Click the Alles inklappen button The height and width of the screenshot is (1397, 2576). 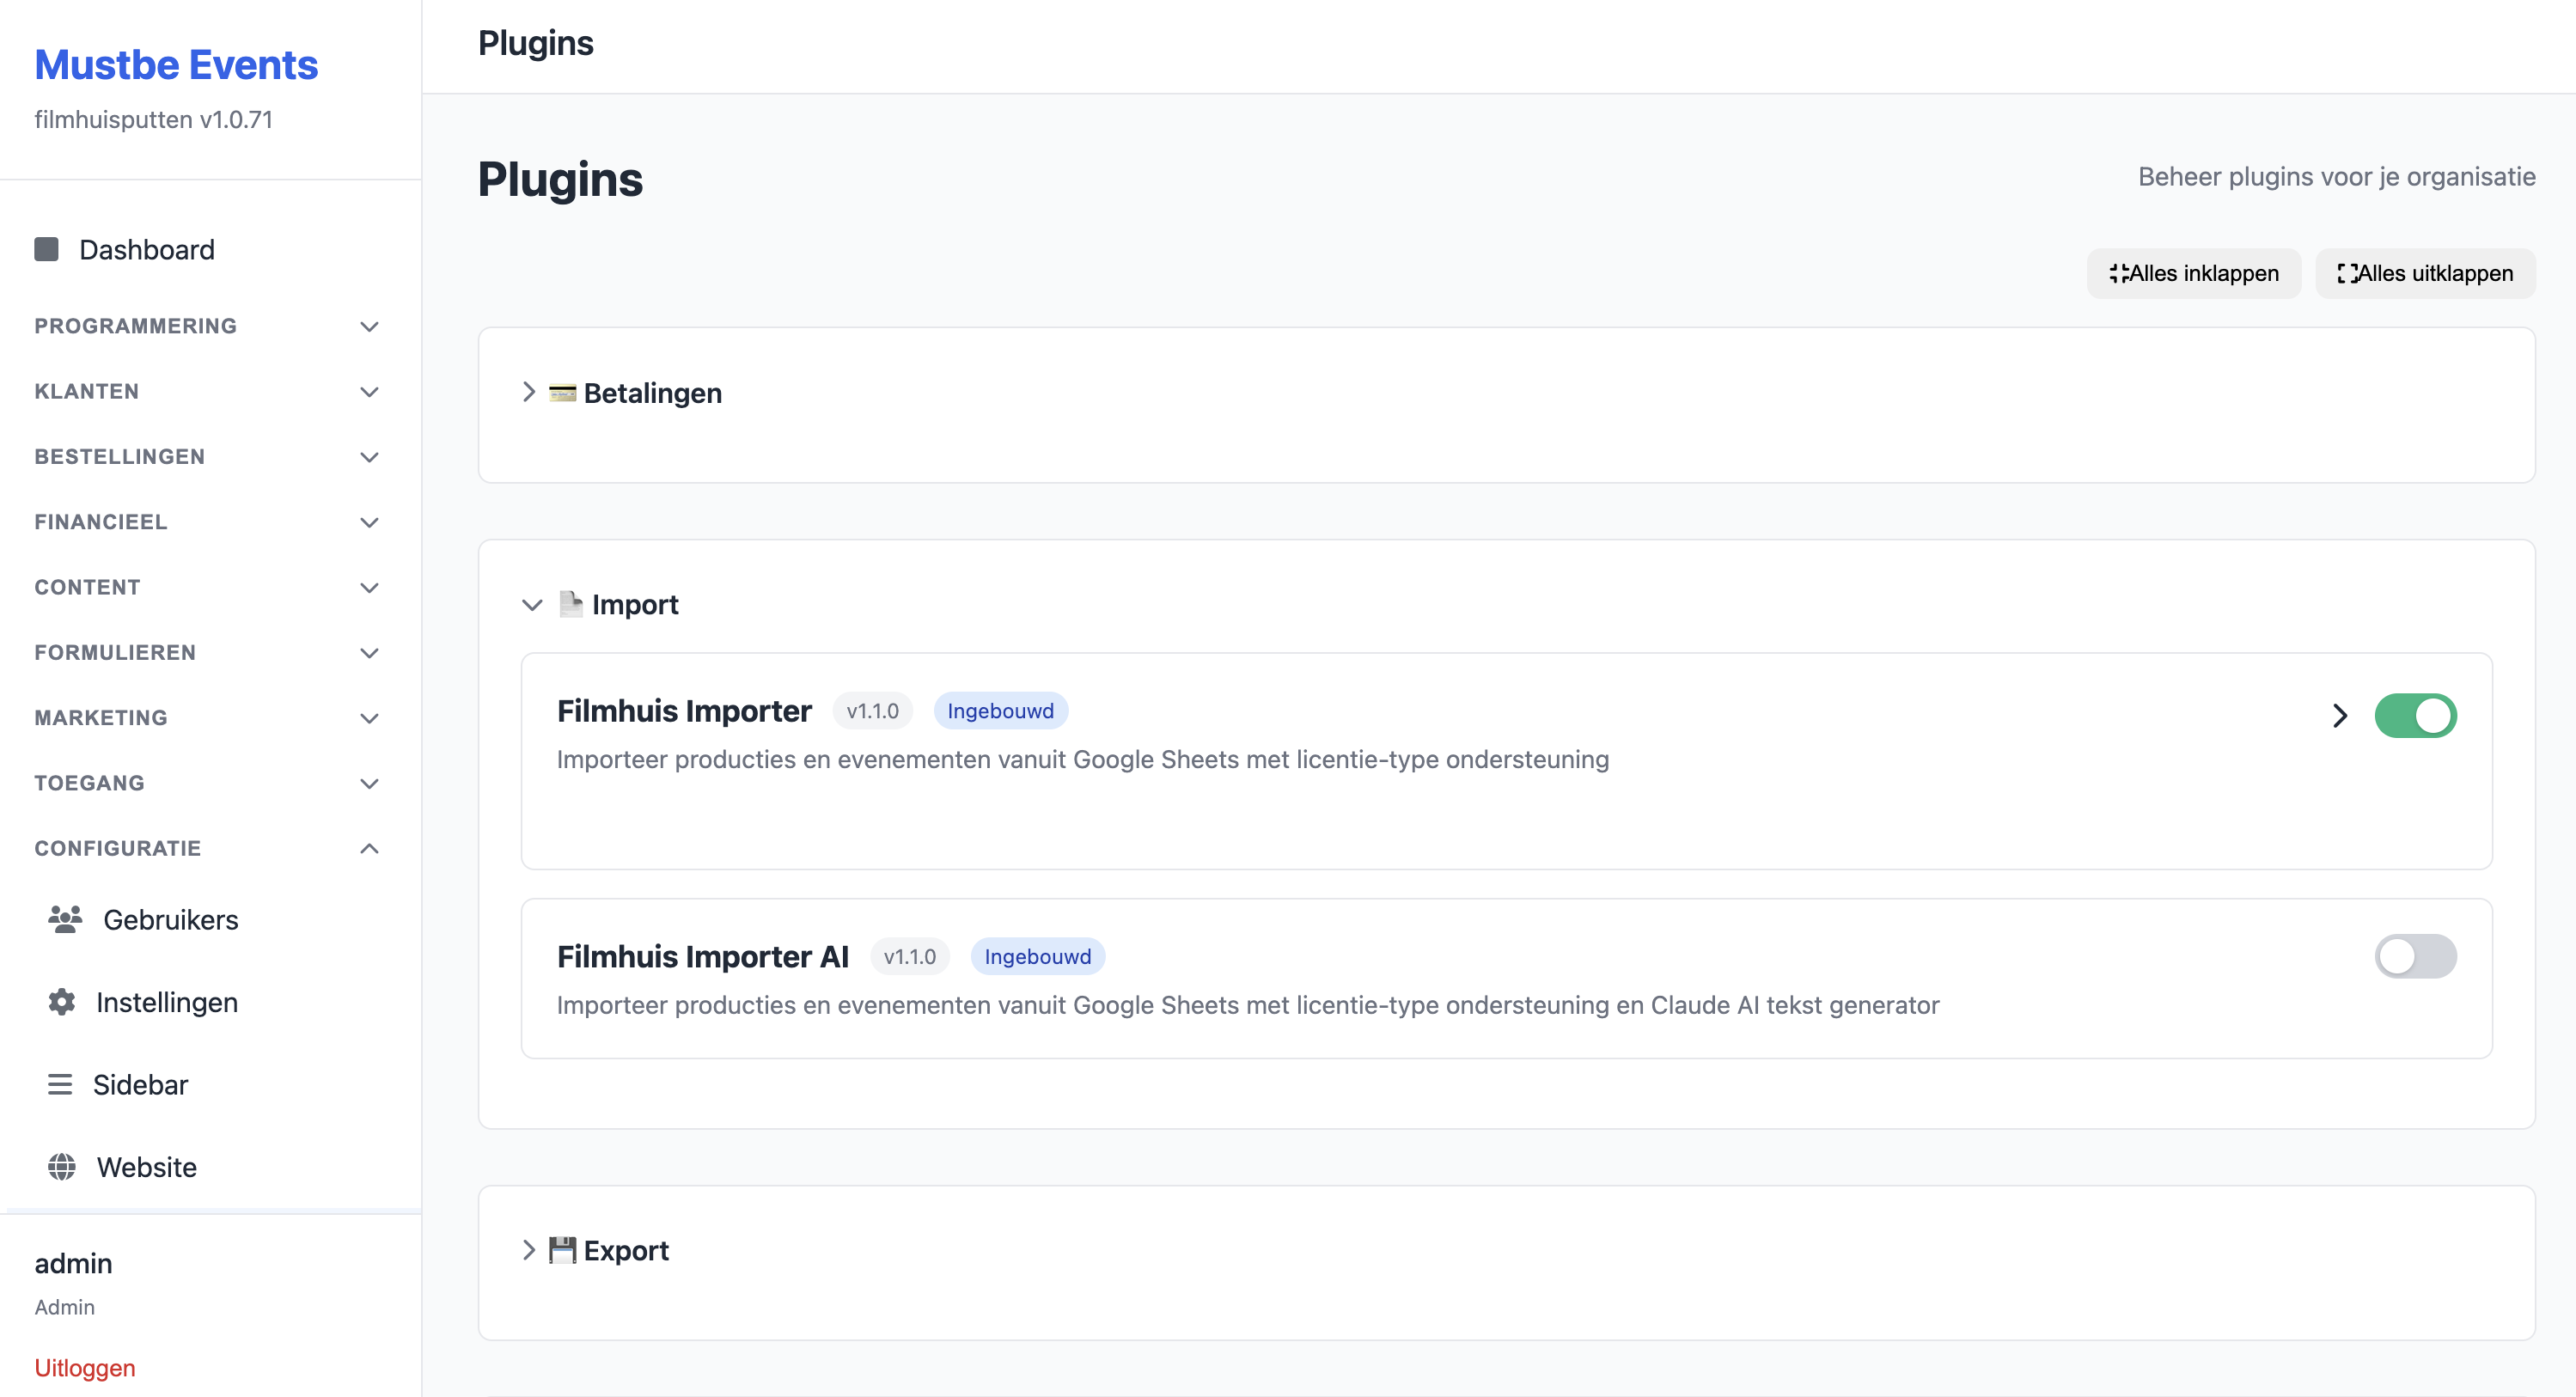coord(2193,273)
